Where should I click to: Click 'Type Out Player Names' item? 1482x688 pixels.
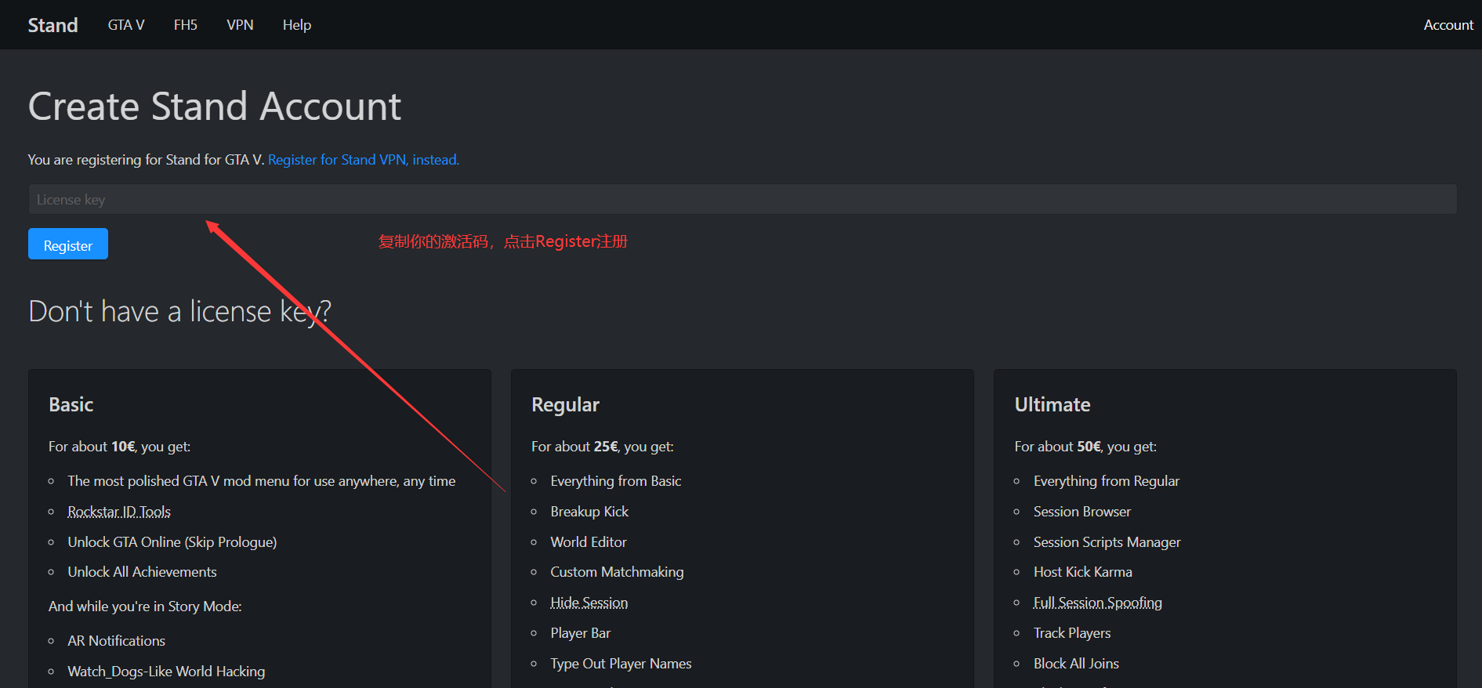pos(621,664)
